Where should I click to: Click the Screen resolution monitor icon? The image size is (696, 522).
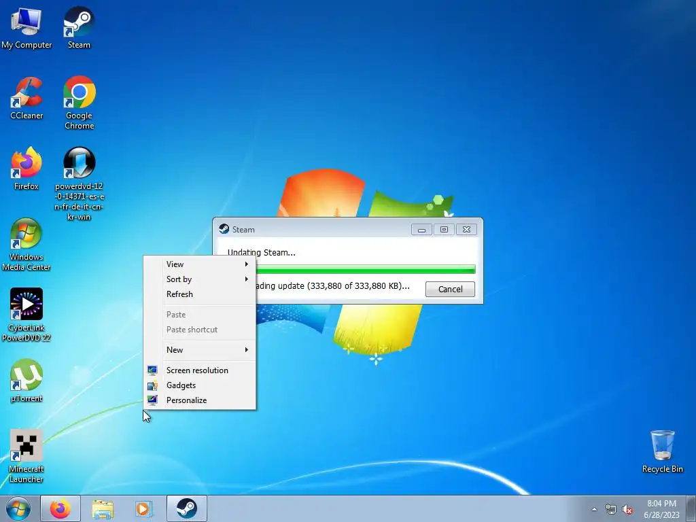[152, 370]
